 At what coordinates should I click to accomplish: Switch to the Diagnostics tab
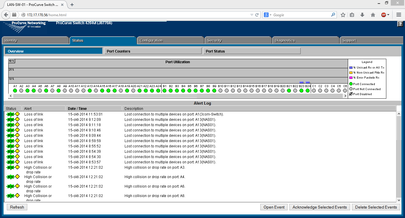(306, 40)
